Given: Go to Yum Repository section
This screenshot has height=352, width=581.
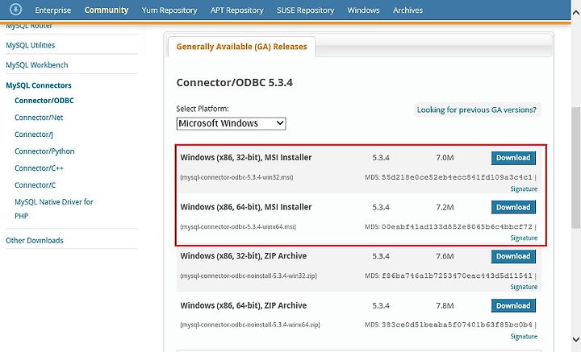Looking at the screenshot, I should (169, 10).
